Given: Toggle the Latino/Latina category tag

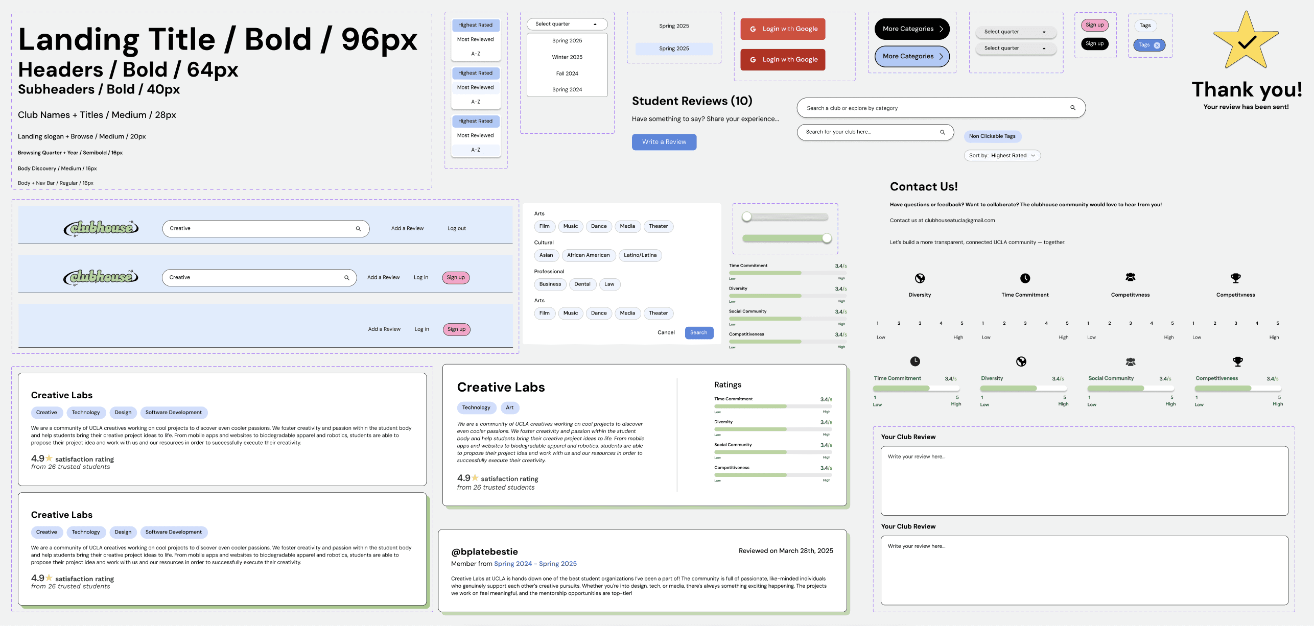Looking at the screenshot, I should (x=640, y=255).
